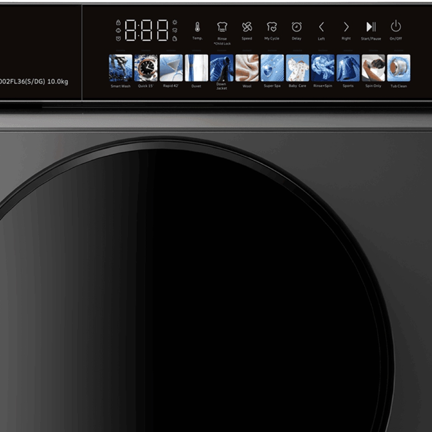Tap the Rinse shirt icon
This screenshot has height=432, width=432.
click(x=222, y=27)
